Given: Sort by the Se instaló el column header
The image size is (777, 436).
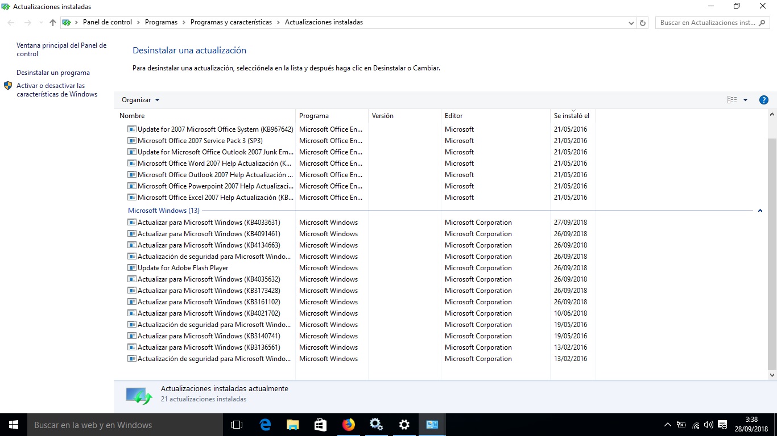Looking at the screenshot, I should coord(573,116).
